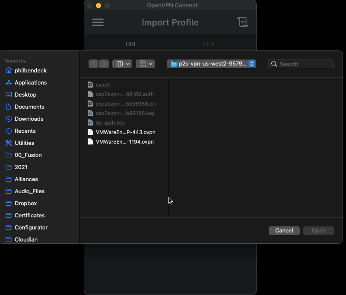The height and width of the screenshot is (295, 346).
Task: Click the Cancel button
Action: (x=284, y=230)
